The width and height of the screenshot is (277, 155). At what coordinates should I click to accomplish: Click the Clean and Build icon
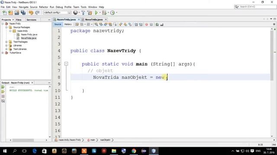[x=90, y=12]
